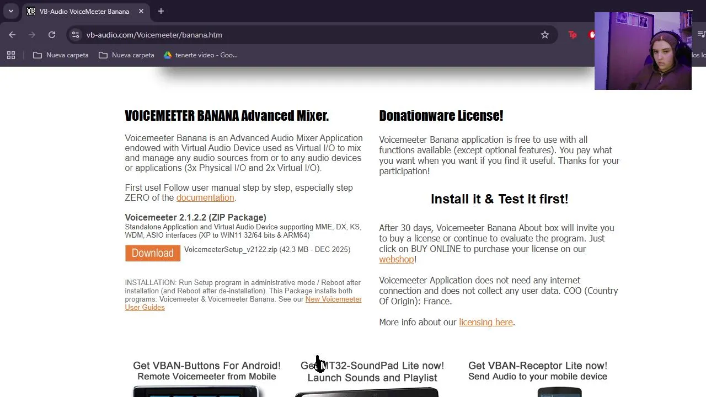
Task: Reload the page with the refresh icon
Action: pyautogui.click(x=52, y=35)
